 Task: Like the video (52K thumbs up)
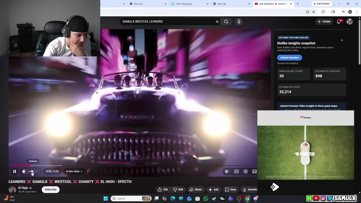pos(163,189)
